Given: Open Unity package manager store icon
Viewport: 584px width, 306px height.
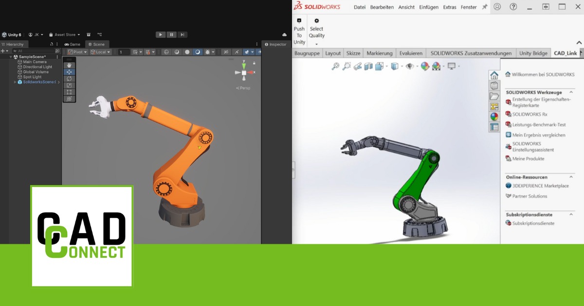Looking at the screenshot, I should pos(89,34).
